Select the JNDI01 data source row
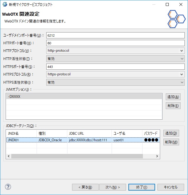This screenshot has width=188, height=195. pyautogui.click(x=82, y=140)
